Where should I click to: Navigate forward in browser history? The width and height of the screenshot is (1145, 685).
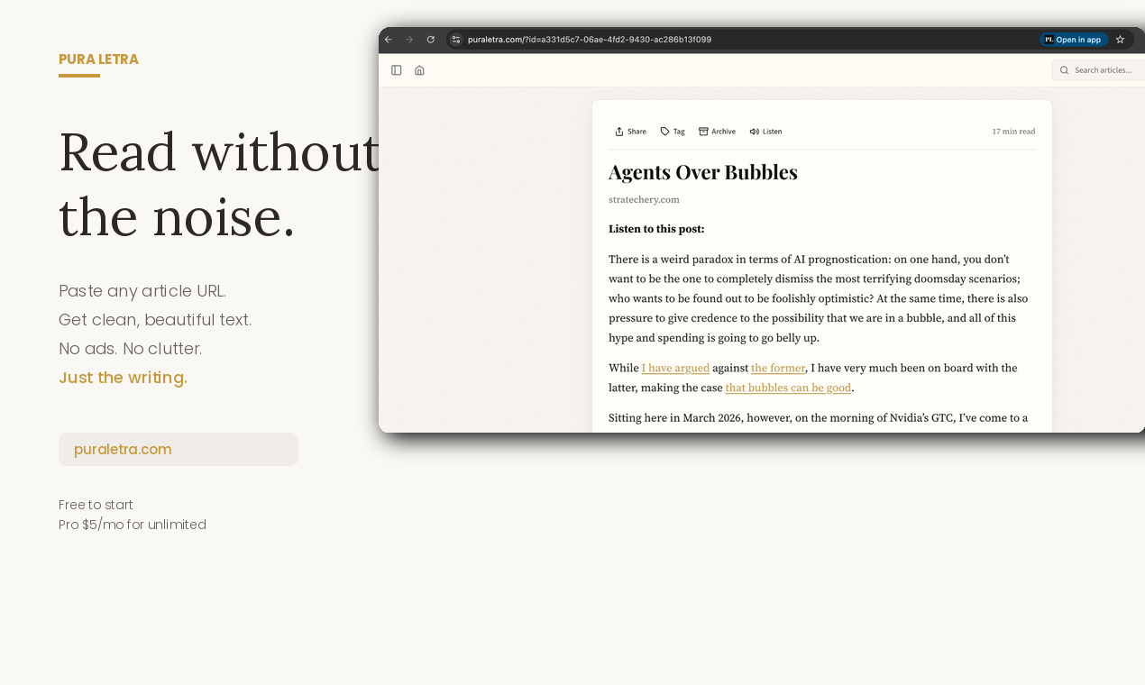coord(409,39)
